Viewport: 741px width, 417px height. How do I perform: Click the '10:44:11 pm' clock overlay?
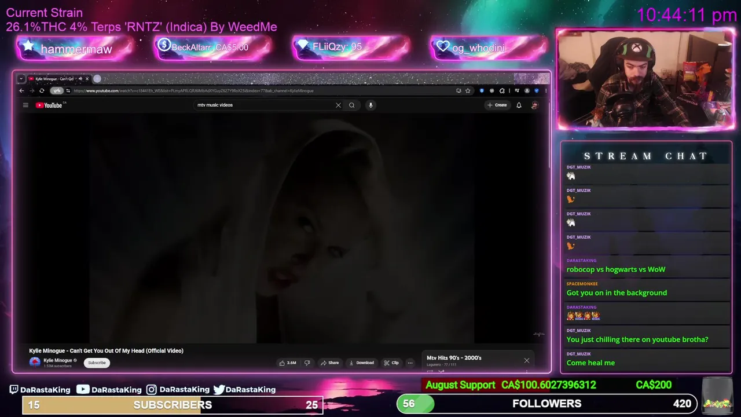[x=687, y=15]
